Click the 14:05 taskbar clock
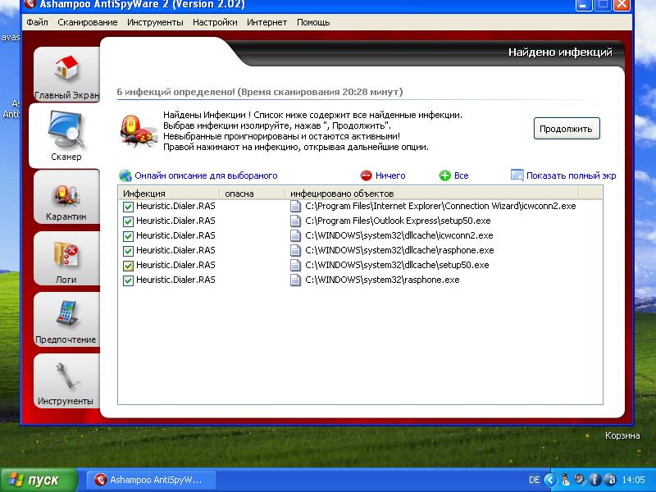This screenshot has height=492, width=656. 633,480
